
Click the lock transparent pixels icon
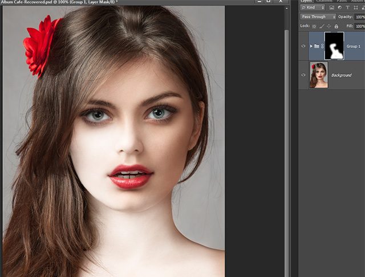tap(314, 26)
